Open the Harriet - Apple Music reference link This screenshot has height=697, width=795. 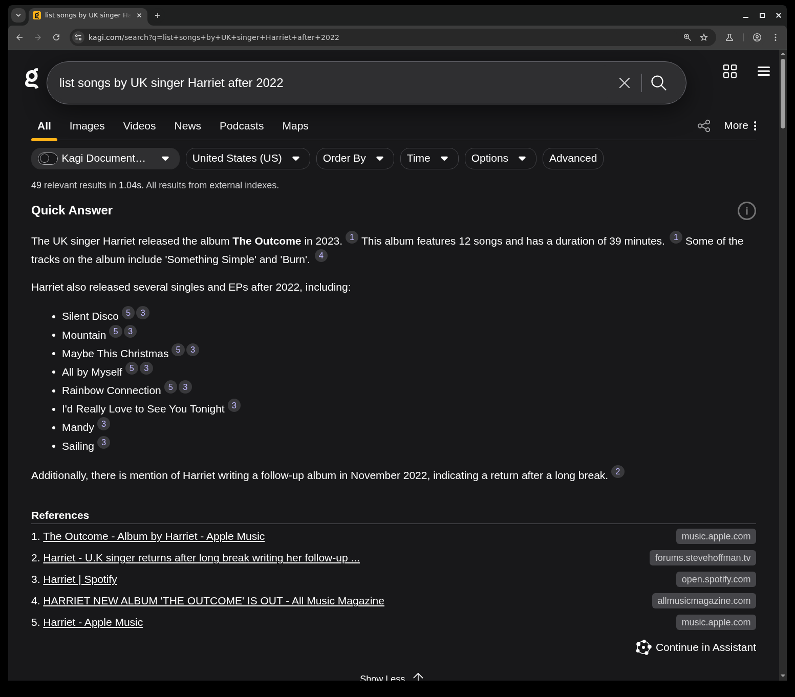(93, 622)
